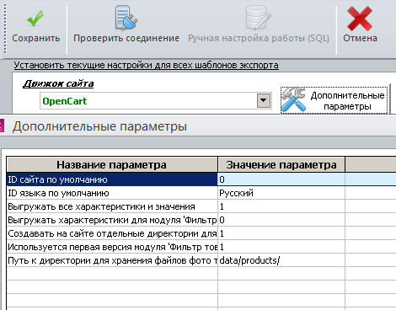Click the Ручная настройка работы (SQL) label
This screenshot has width=396, height=310.
coord(259,38)
